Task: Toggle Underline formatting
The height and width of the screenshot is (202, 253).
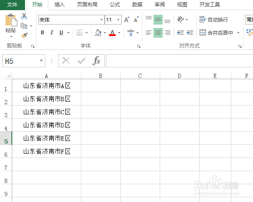Action: click(x=61, y=33)
